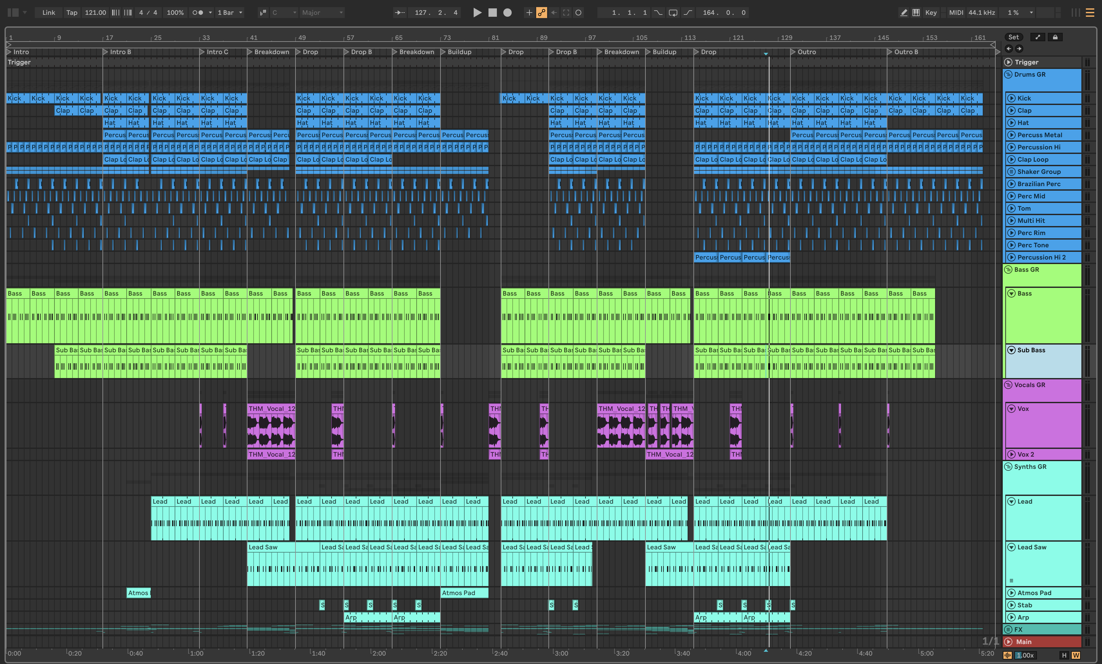Enable Key Map Mode

(931, 13)
